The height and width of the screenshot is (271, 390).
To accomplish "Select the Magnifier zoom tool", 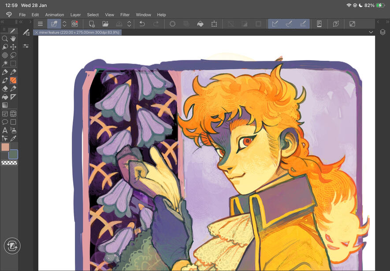I will pos(5,39).
